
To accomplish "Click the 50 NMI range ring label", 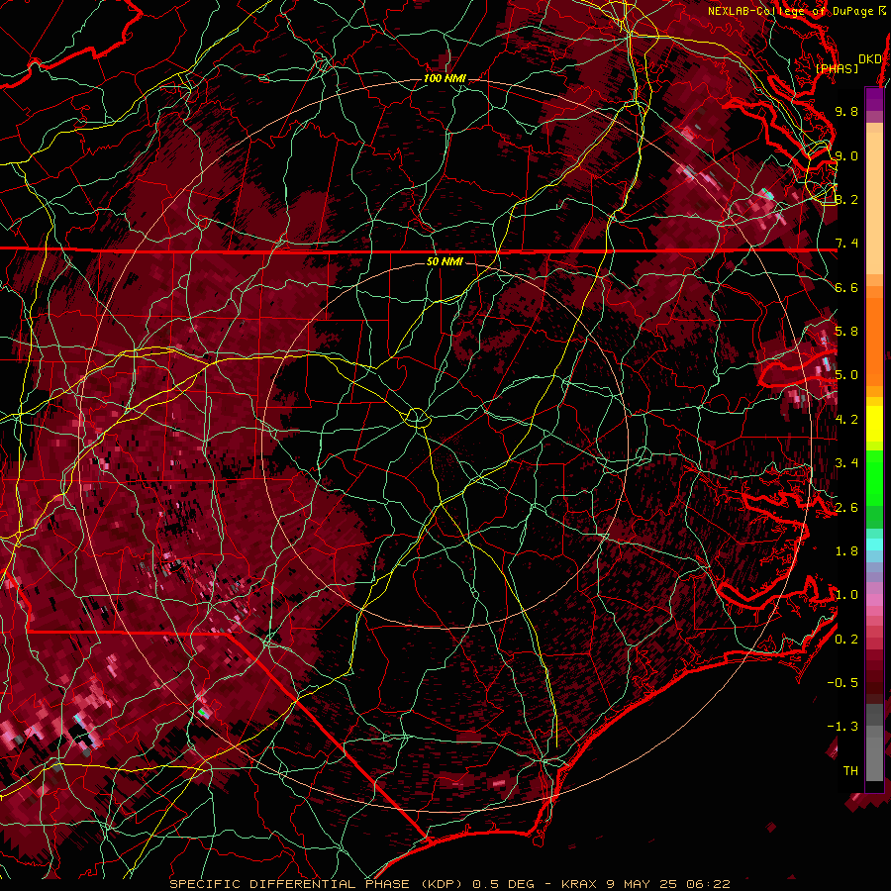I will (445, 261).
